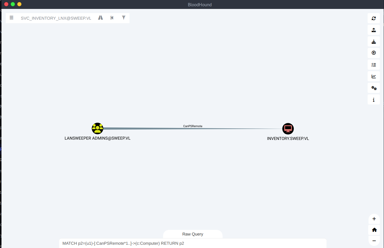Viewport: 384px width, 248px height.
Task: Change layout type with the chart icon
Action: 374,77
